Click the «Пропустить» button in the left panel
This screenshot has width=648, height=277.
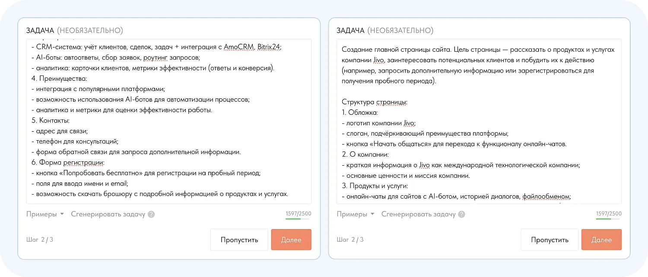click(x=239, y=239)
